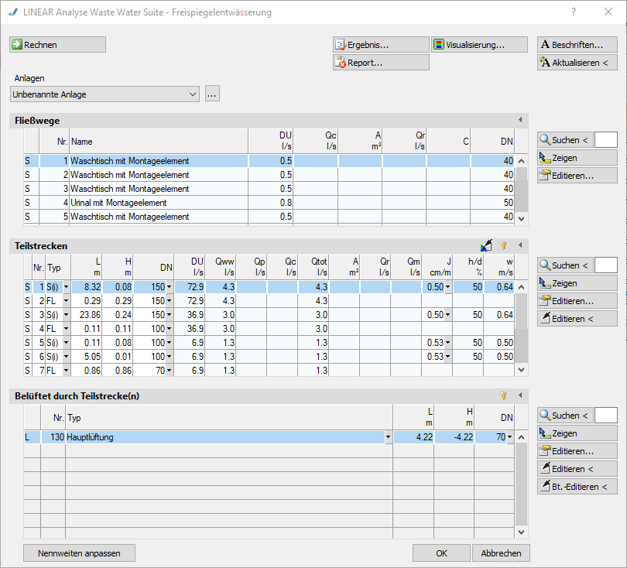Image resolution: width=627 pixels, height=568 pixels.
Task: Collapse the Teilstrecken section arrow
Action: (520, 245)
